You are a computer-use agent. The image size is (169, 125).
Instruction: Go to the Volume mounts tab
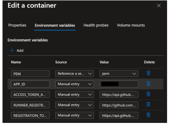[131, 25]
